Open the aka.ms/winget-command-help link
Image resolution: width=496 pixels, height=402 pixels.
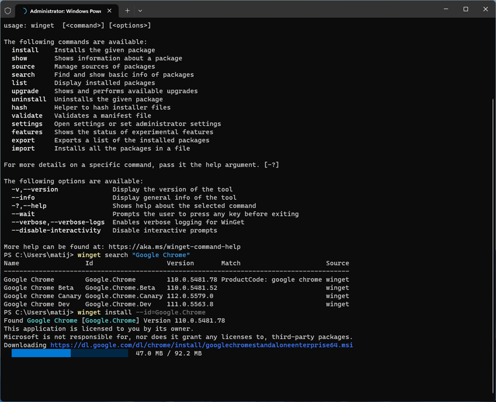point(174,247)
